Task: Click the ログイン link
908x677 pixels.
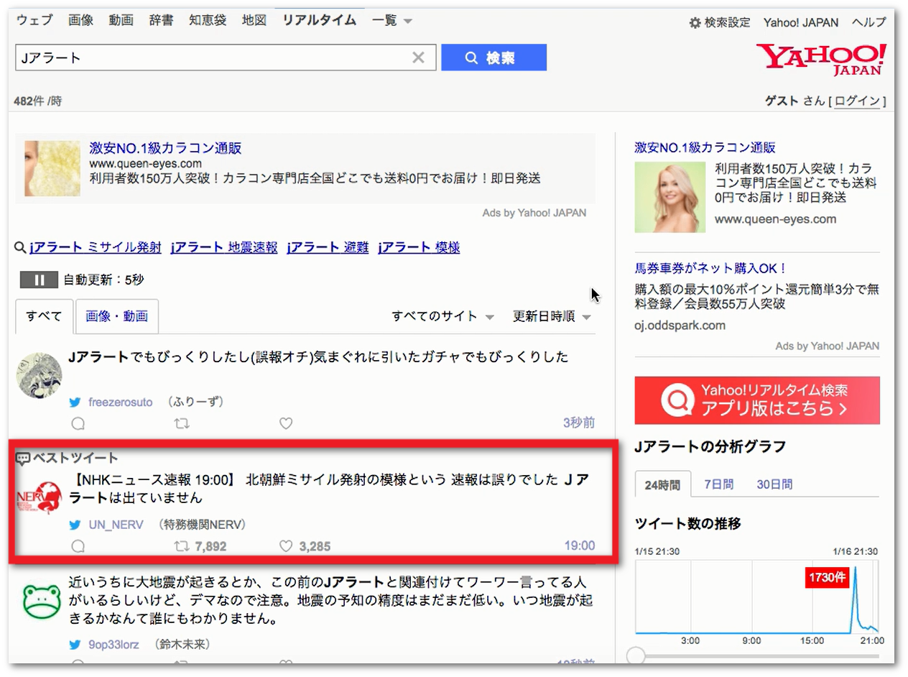Action: click(x=858, y=101)
